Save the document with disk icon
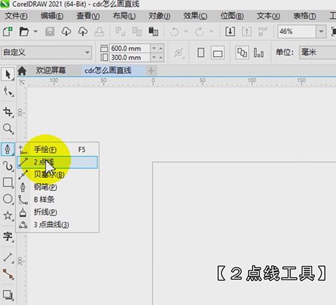 pyautogui.click(x=50, y=31)
